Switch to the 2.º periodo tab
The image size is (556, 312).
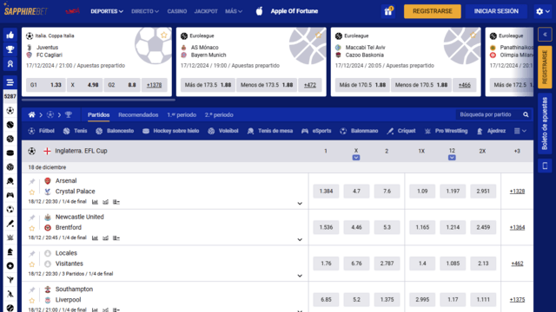(x=219, y=115)
